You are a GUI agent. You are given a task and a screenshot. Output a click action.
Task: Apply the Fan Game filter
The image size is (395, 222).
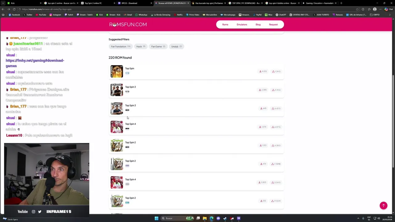[x=158, y=47]
